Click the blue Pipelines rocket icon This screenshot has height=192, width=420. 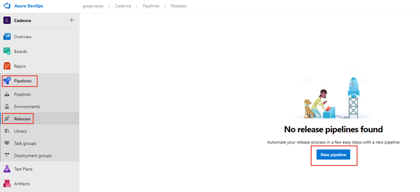7,81
